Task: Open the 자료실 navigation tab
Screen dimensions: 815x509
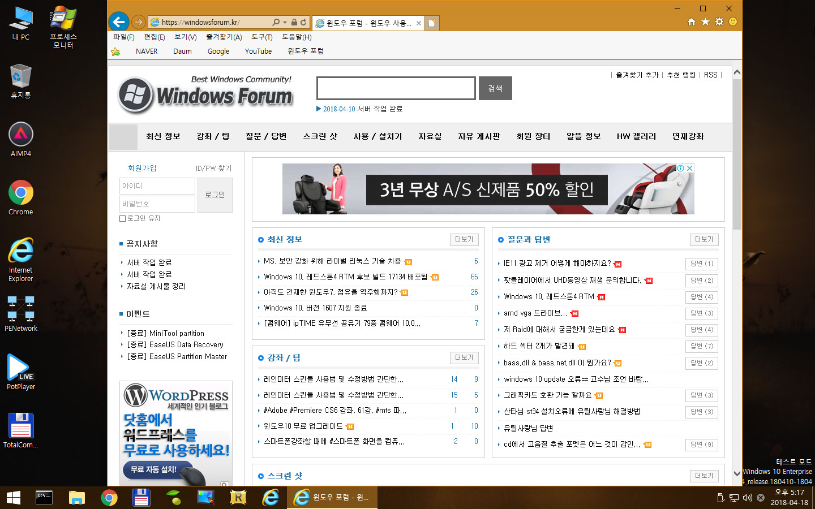Action: pyautogui.click(x=430, y=136)
